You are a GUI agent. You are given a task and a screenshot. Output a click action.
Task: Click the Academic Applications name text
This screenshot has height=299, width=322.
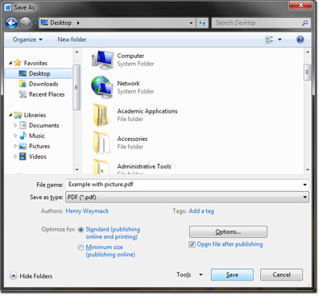(x=147, y=111)
